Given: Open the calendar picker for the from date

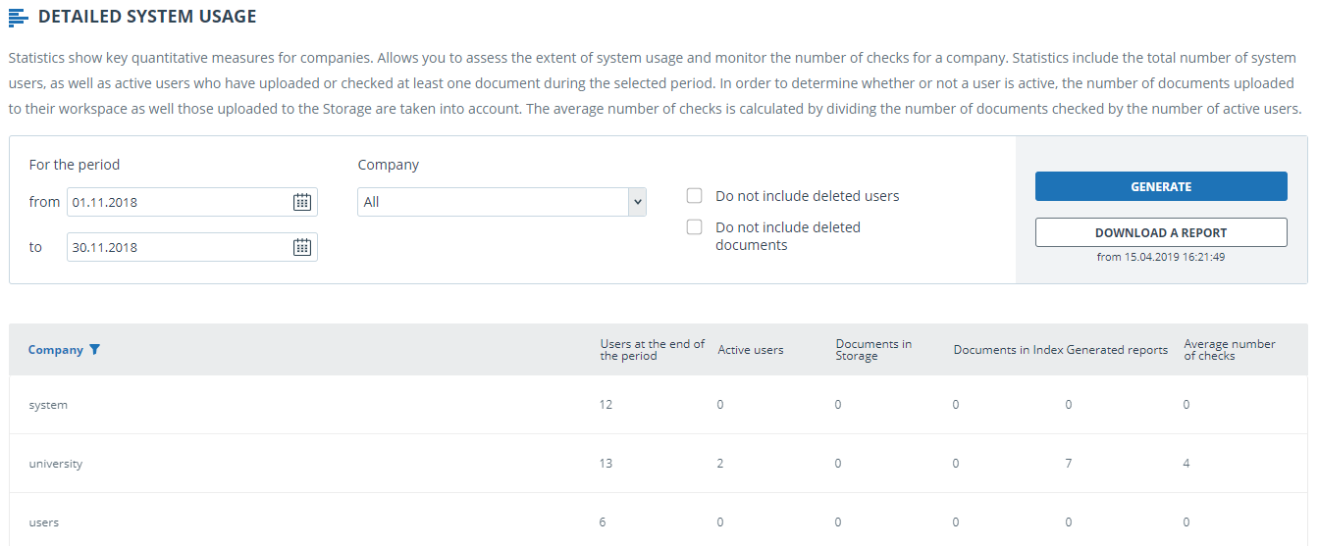Looking at the screenshot, I should (302, 202).
